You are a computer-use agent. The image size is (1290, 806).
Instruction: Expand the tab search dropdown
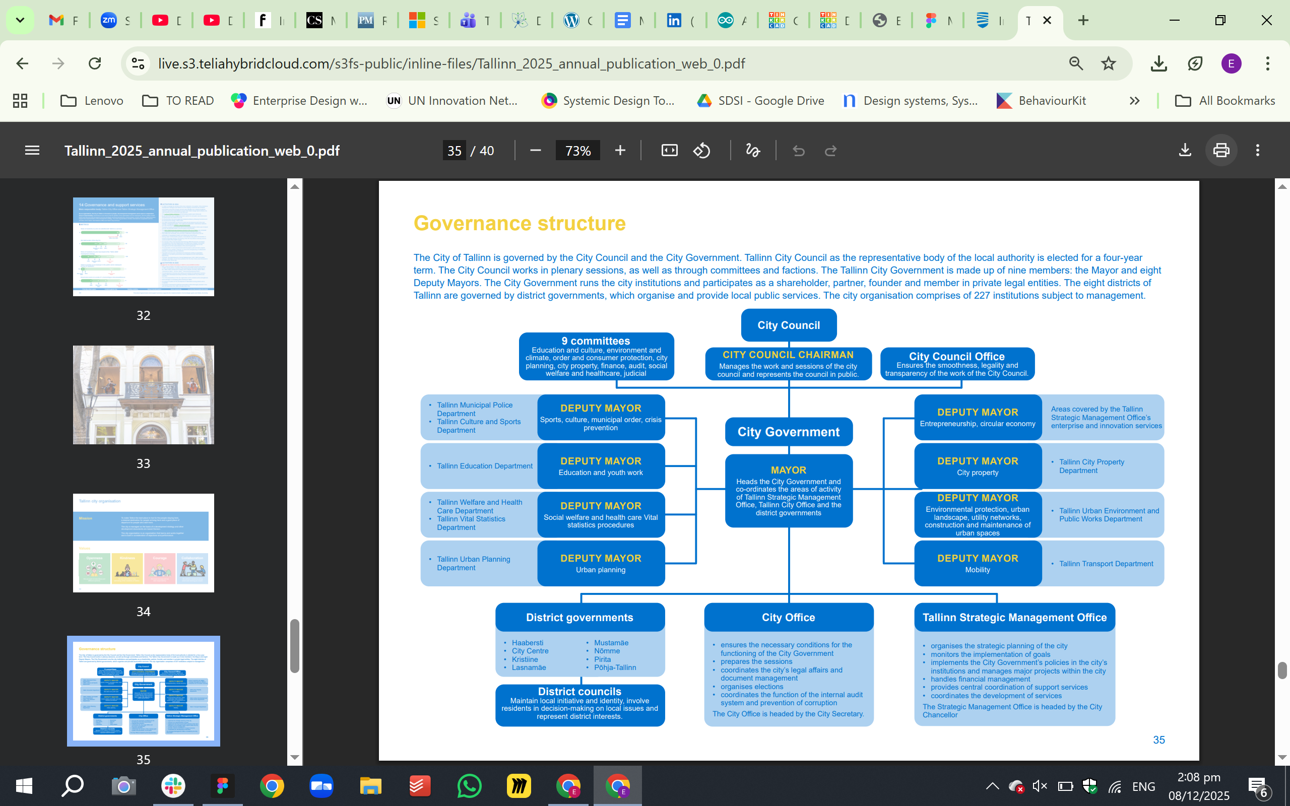tap(20, 20)
